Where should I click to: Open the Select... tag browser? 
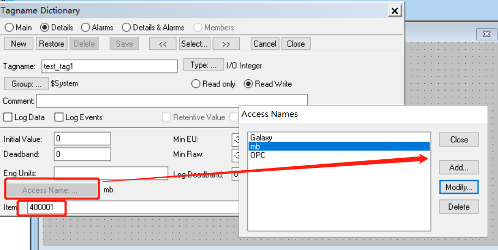195,43
